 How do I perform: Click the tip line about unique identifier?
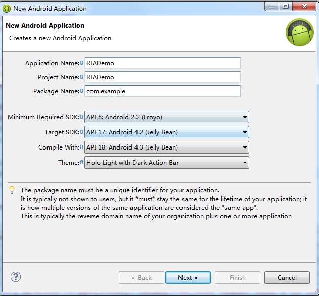[x=120, y=190]
